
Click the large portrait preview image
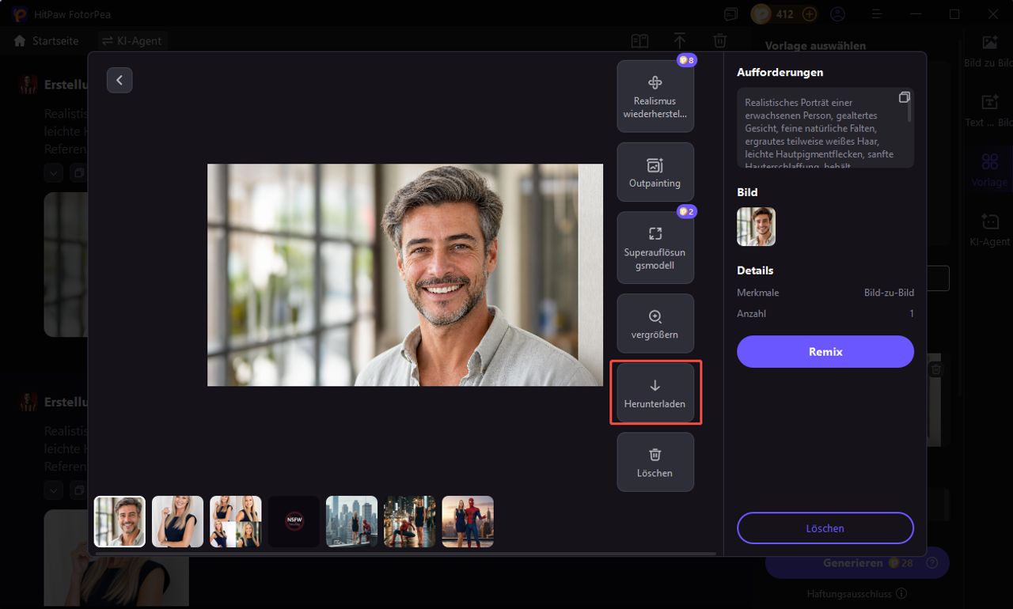(x=405, y=274)
